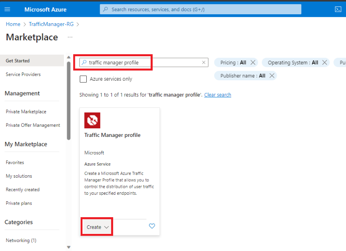Clear the marketplace search text with X
The image size is (346, 251).
(204, 62)
